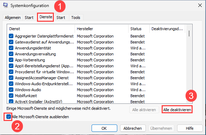Confirm with the OK button
The width and height of the screenshot is (206, 135).
[x=104, y=128]
